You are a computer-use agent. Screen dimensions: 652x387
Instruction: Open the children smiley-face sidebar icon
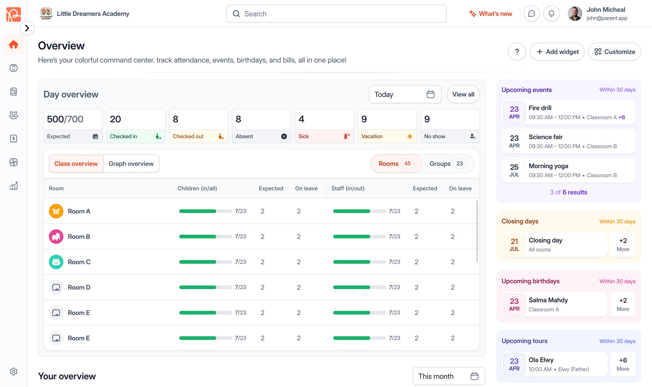coord(13,68)
